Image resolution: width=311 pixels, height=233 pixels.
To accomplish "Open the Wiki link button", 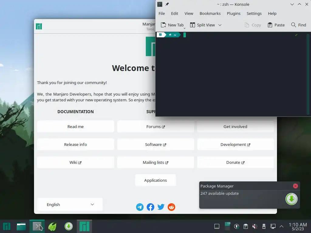I will [76, 163].
